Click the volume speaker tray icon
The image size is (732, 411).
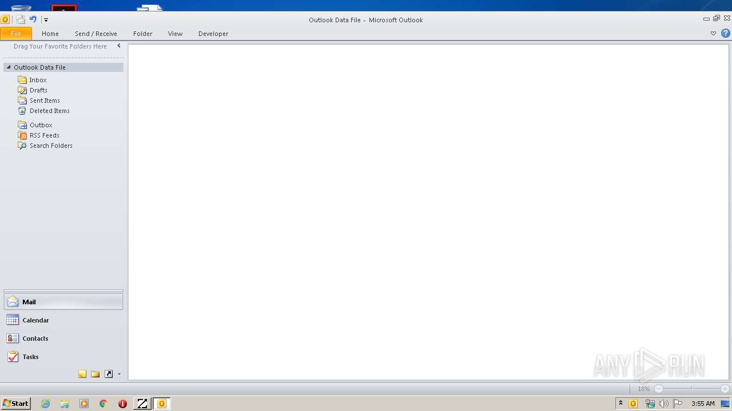tap(663, 404)
